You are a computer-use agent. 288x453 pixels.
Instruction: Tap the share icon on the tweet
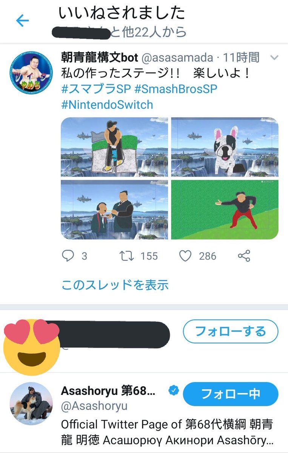[244, 256]
